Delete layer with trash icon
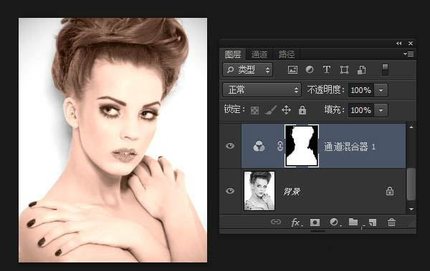Screen dimensions: 430x271 coord(391,222)
